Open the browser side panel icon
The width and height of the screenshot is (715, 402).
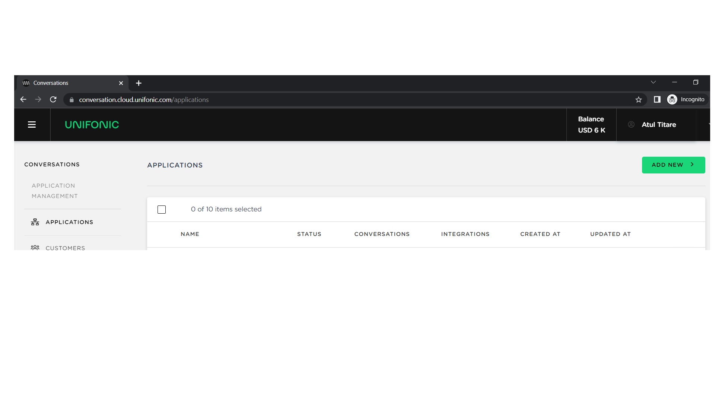pos(657,99)
